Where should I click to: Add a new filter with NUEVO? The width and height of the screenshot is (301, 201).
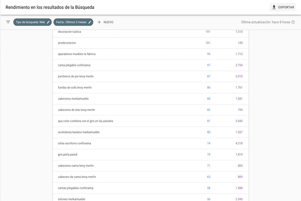(x=106, y=22)
